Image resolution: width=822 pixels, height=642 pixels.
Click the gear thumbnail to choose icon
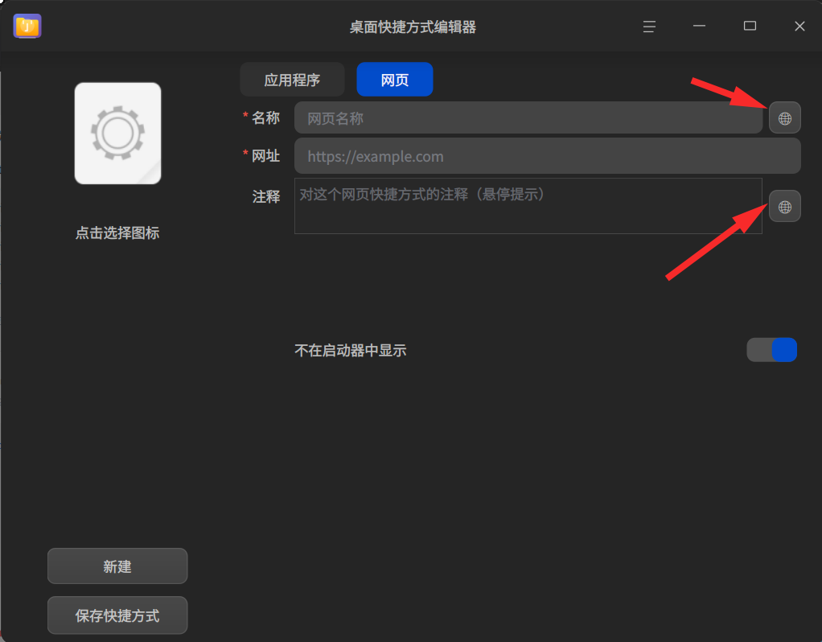point(117,134)
